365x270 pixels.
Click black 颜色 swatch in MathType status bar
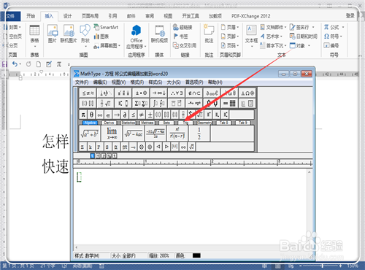point(196,255)
